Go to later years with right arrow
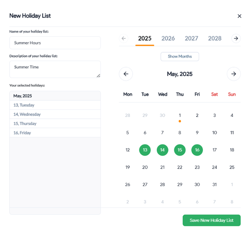This screenshot has width=251, height=233. pos(236,38)
